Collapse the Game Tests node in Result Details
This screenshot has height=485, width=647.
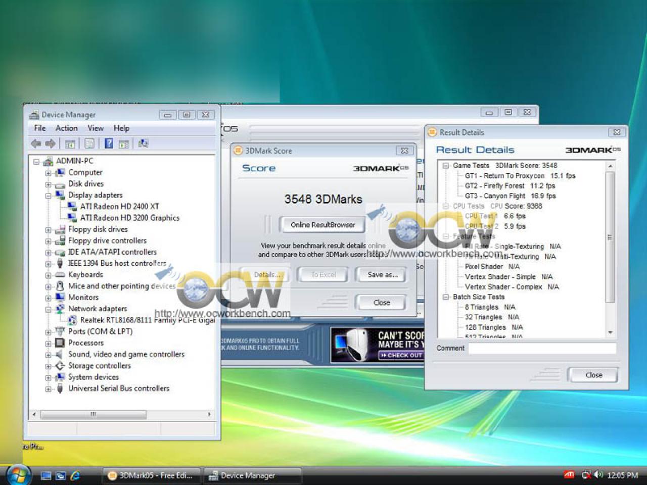click(446, 166)
